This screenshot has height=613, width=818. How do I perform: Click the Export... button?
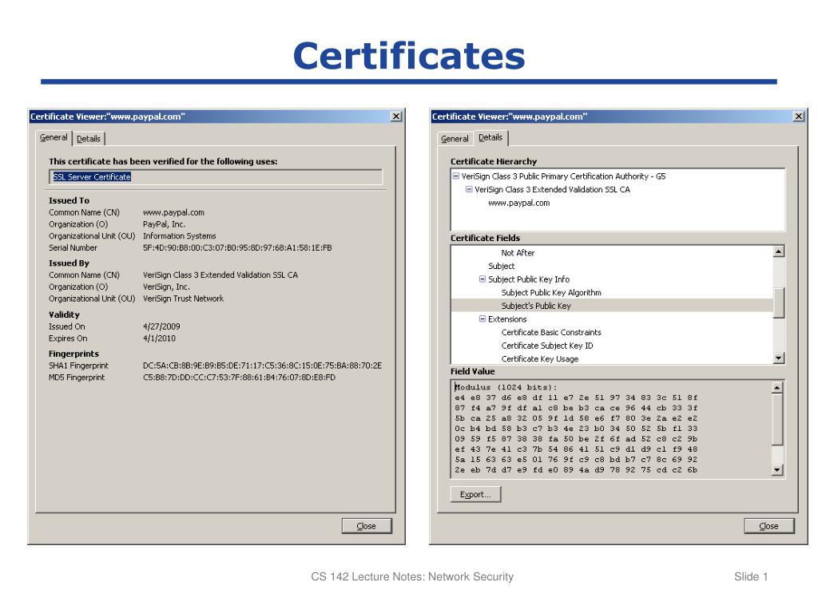pyautogui.click(x=475, y=494)
